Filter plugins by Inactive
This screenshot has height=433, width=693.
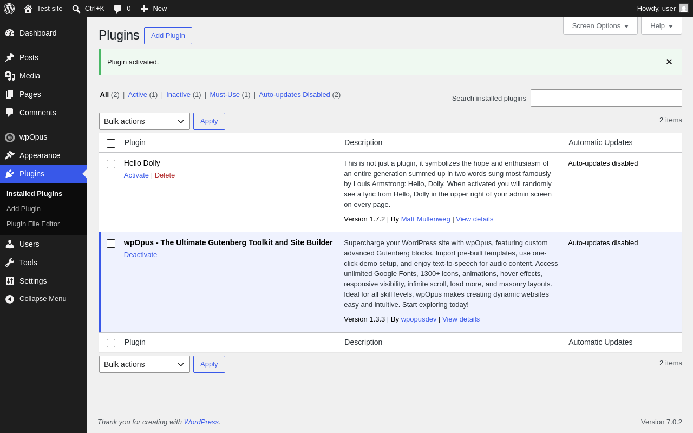click(x=178, y=95)
